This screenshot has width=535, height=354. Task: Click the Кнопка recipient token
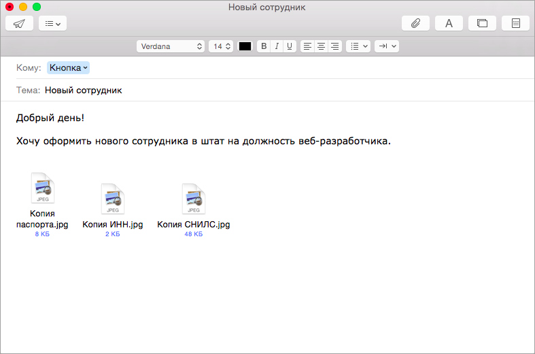68,67
